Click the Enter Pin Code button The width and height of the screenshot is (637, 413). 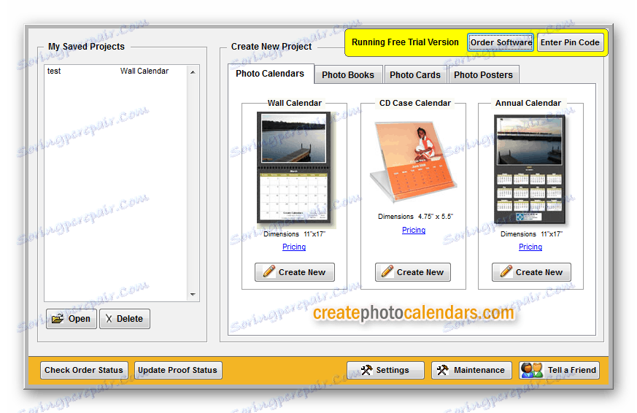click(570, 42)
